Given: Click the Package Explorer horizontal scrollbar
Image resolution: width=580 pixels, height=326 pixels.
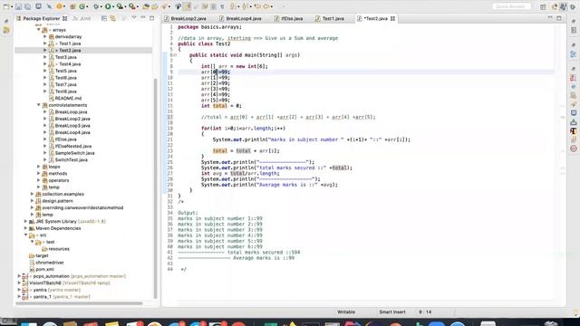Looking at the screenshot, I should (79, 303).
